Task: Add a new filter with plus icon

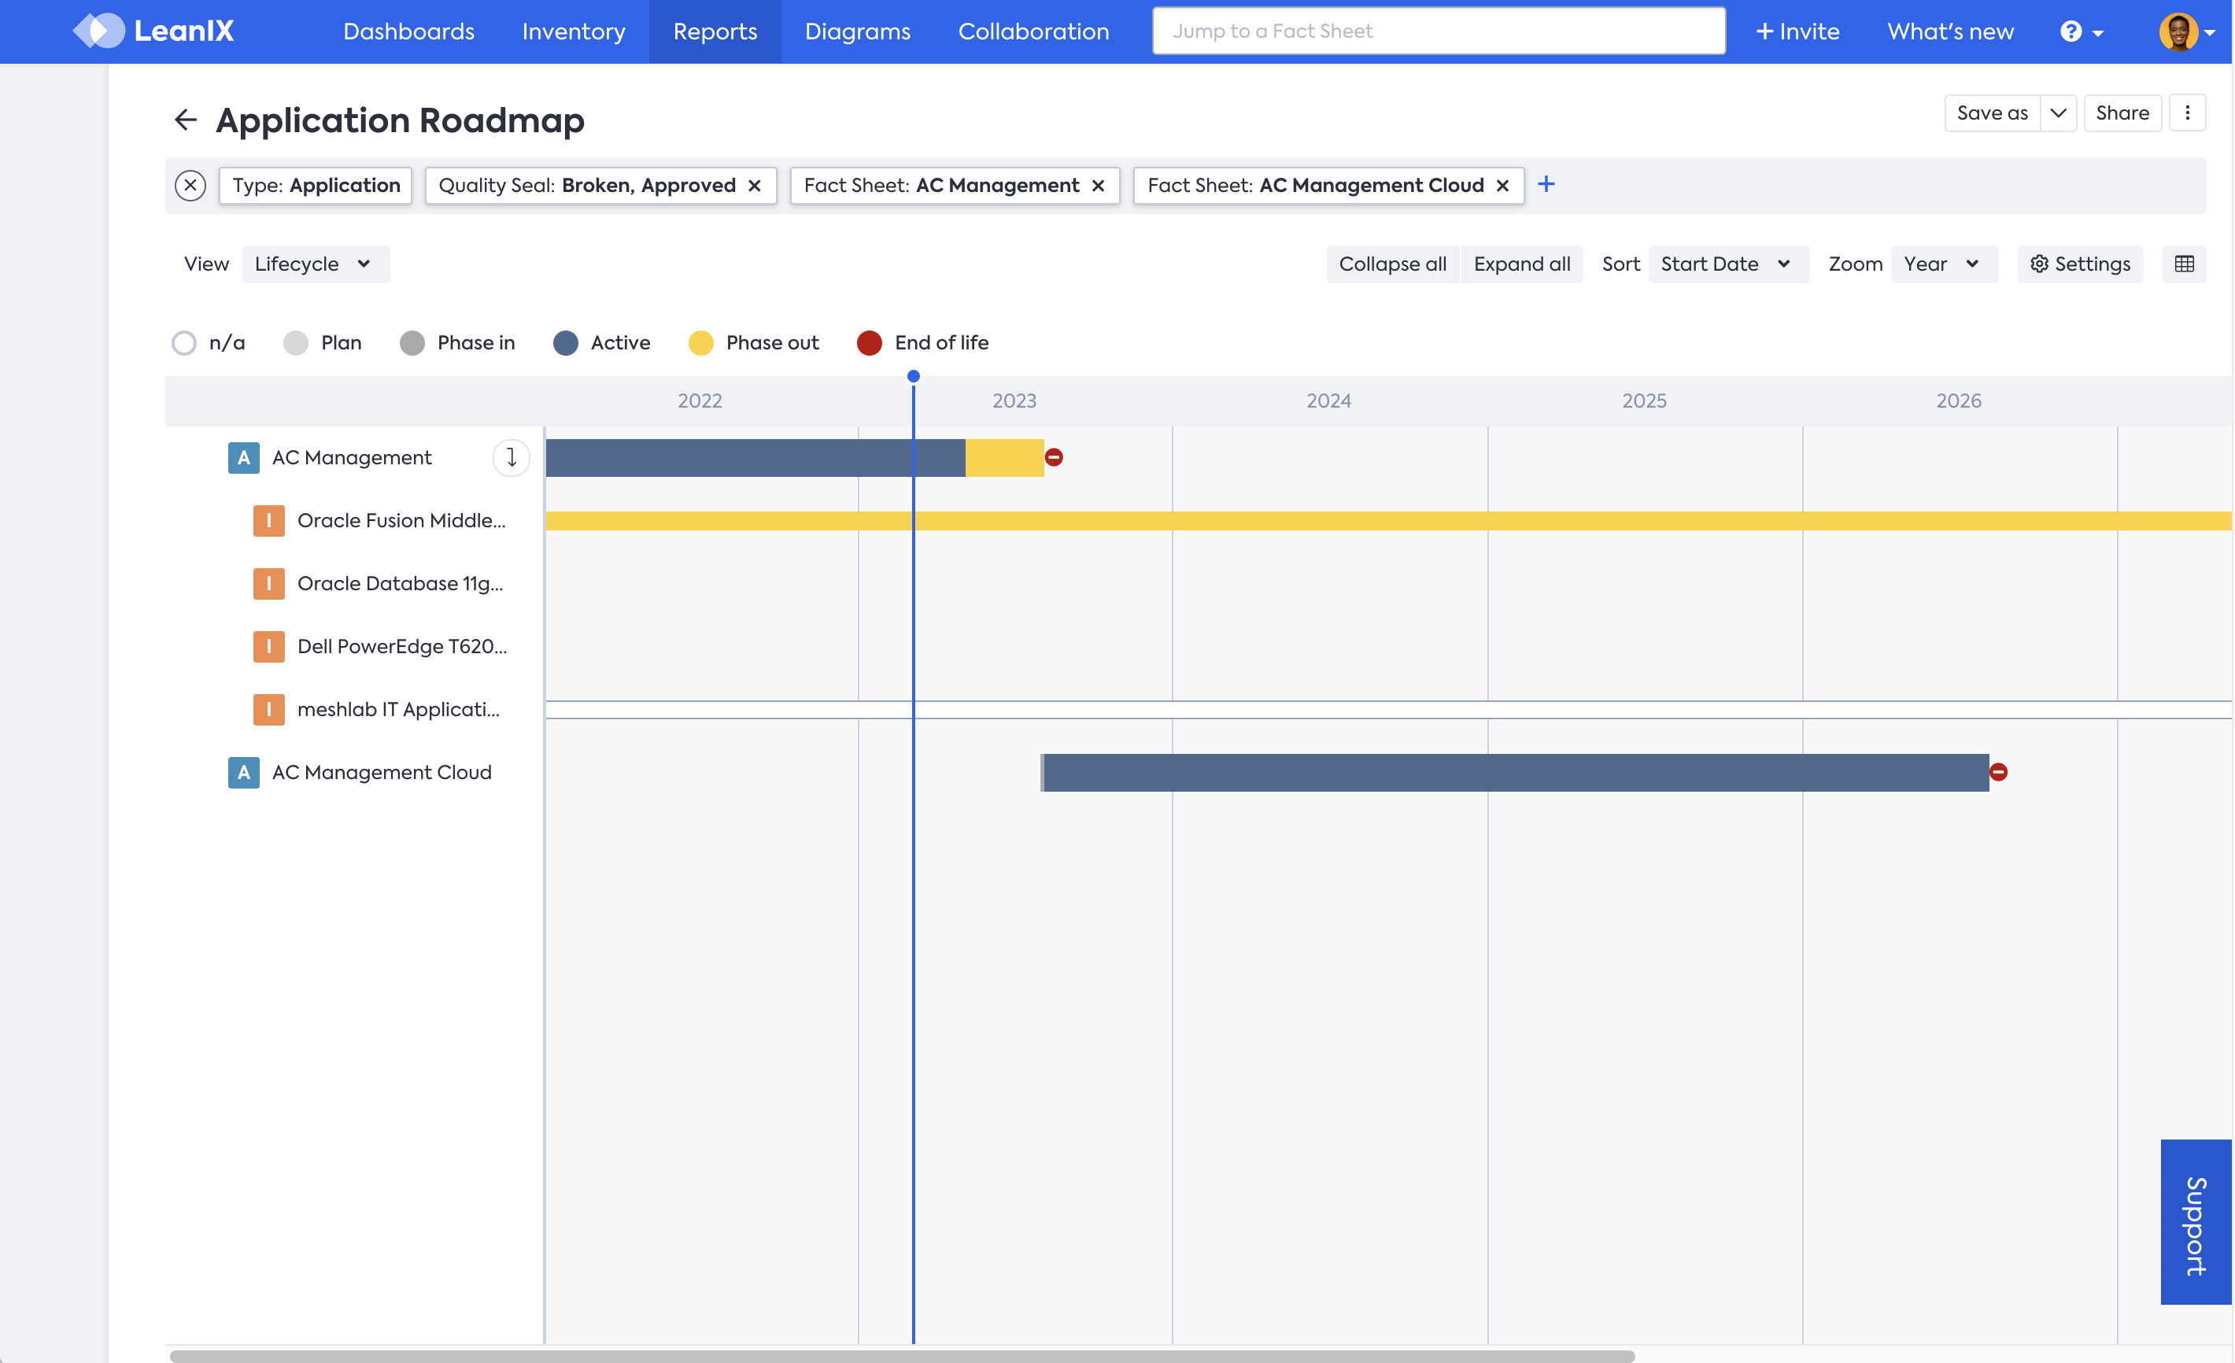Action: [1546, 185]
